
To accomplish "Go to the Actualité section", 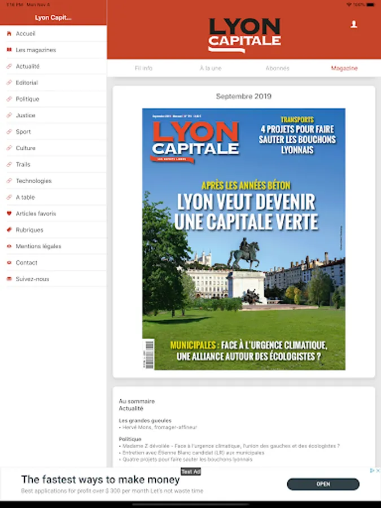I will (53, 66).
